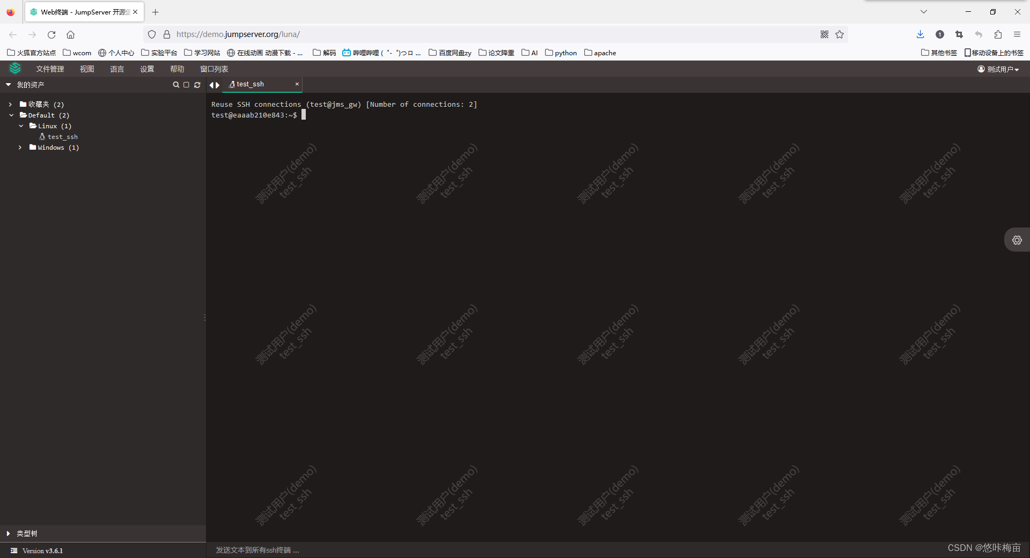Open the apache bookmark folder

point(600,53)
